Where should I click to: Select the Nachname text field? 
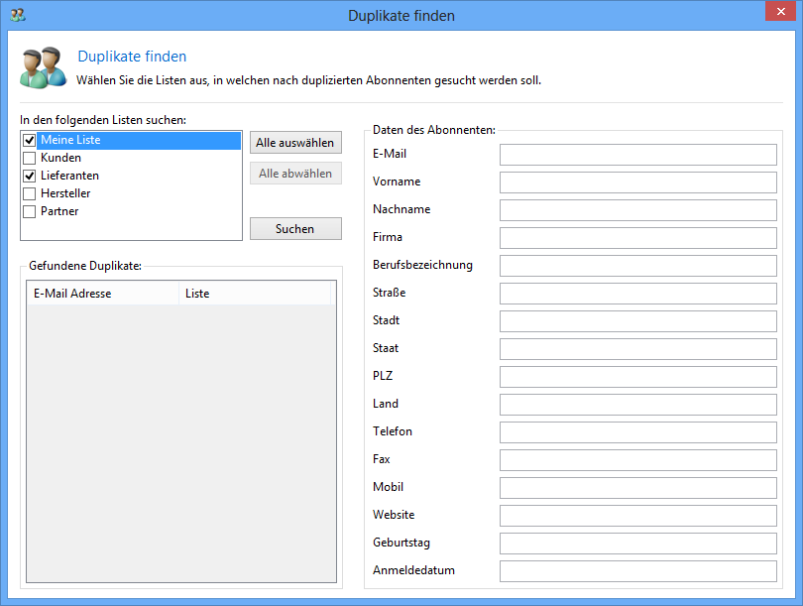[x=637, y=210]
